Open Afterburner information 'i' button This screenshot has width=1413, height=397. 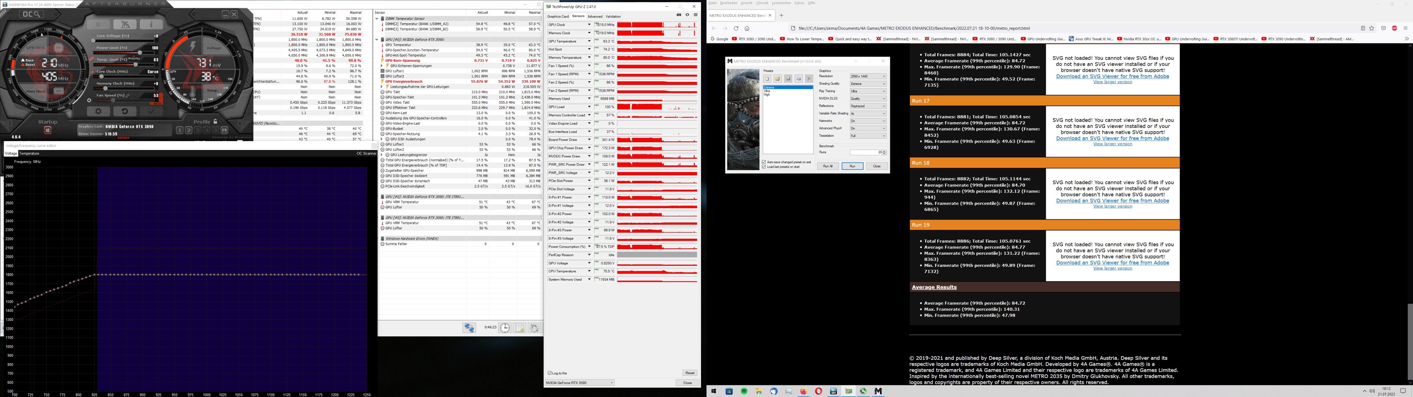pos(151,25)
